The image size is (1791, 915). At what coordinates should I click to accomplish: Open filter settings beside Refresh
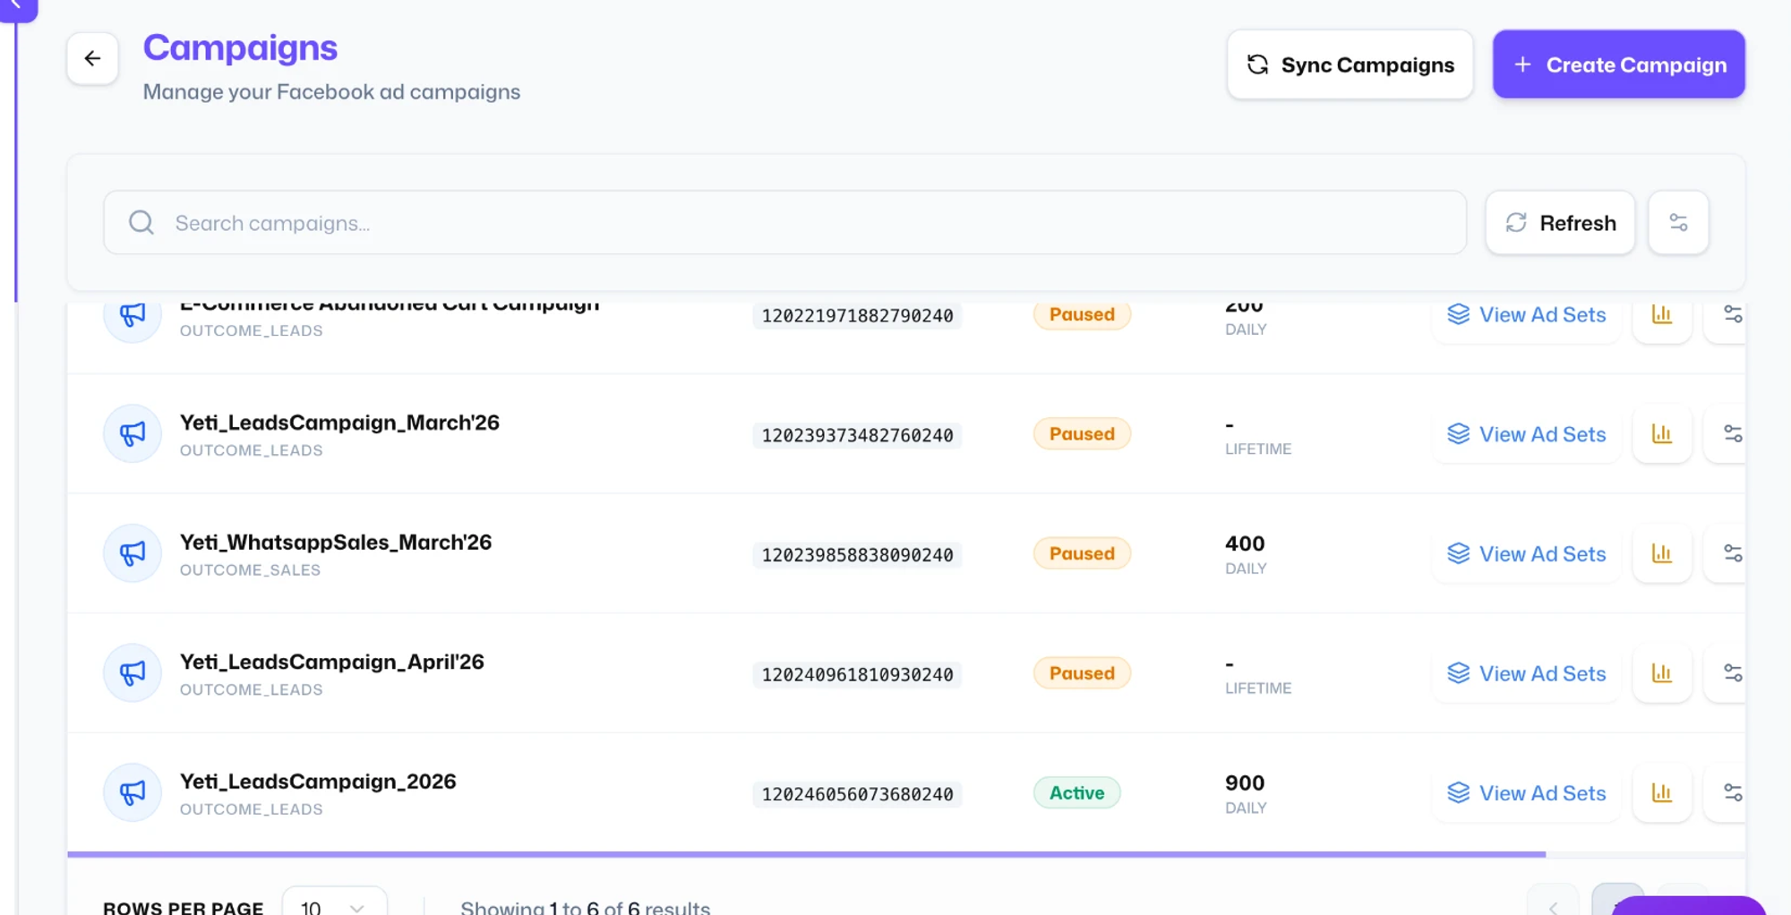[1678, 222]
